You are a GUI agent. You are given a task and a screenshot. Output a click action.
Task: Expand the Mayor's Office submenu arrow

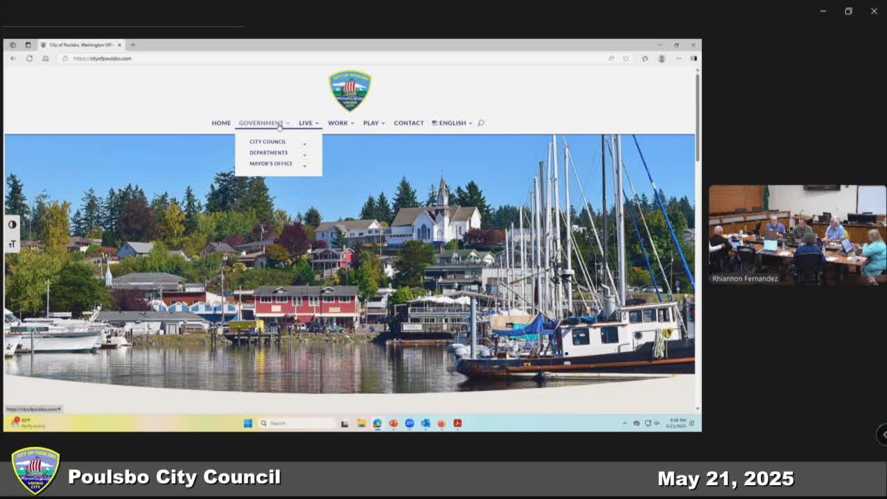[x=304, y=166]
